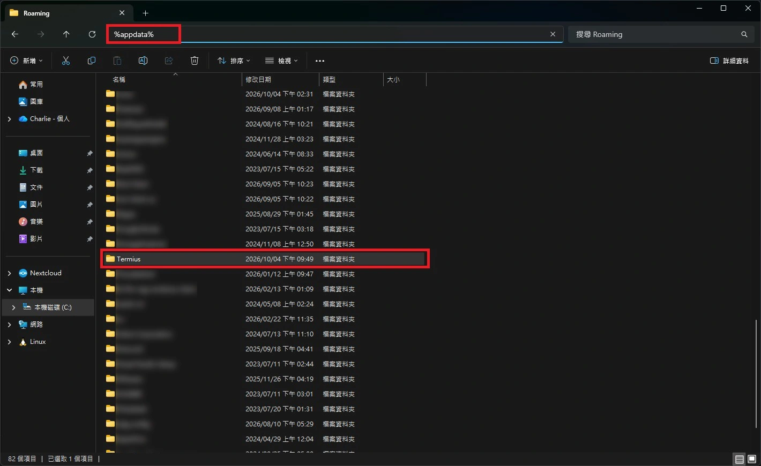Delete the selected folder using trash icon
Viewport: 761px width, 466px height.
195,61
